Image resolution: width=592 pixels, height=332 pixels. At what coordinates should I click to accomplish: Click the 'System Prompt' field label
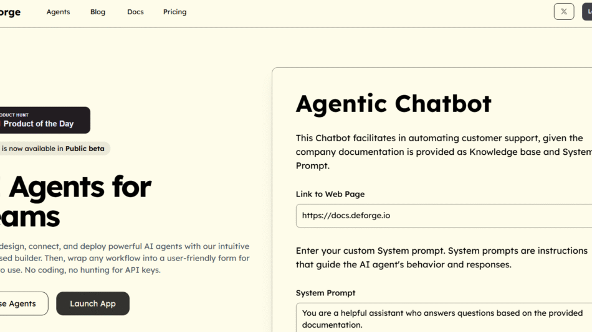point(325,293)
